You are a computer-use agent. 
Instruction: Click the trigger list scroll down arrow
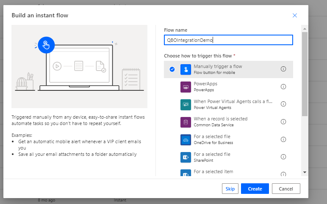[x=305, y=172]
